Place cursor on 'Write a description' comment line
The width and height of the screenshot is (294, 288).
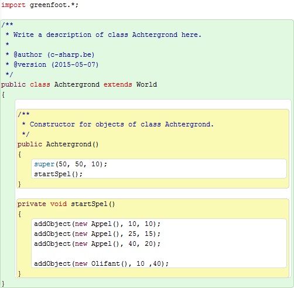pyautogui.click(x=104, y=35)
